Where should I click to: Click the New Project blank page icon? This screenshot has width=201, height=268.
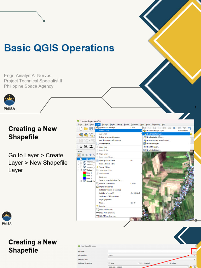tap(81, 129)
